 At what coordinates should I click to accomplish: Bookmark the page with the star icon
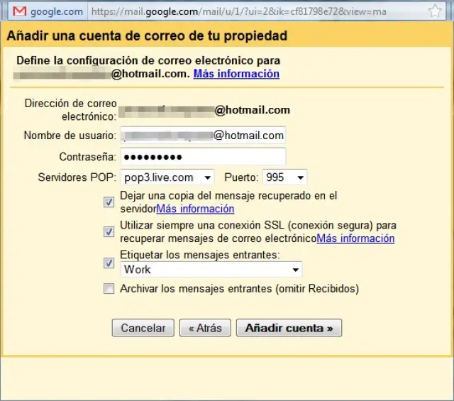[x=435, y=12]
